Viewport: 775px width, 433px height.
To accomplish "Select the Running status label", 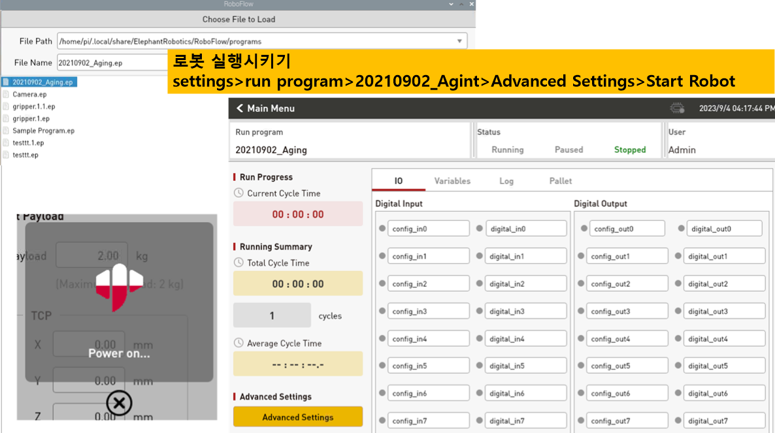I will tap(508, 150).
